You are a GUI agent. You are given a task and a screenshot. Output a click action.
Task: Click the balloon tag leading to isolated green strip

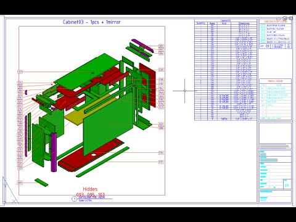click(20, 183)
